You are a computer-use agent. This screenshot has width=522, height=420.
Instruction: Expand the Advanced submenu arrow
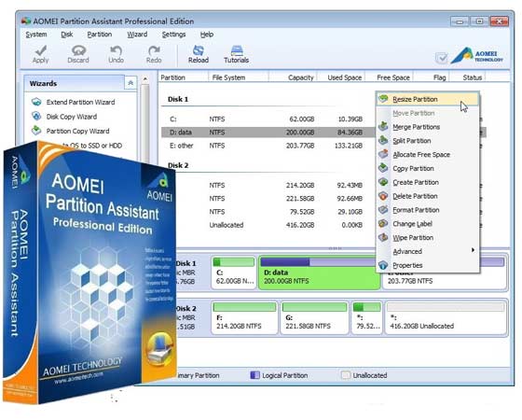(x=473, y=250)
